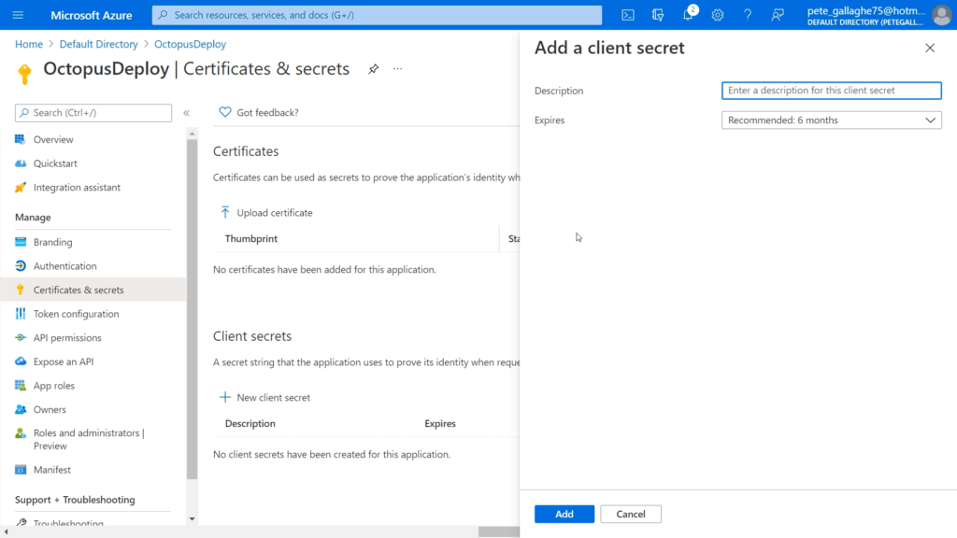Viewport: 957px width, 538px height.
Task: Open the ellipsis more options beside page title
Action: (x=398, y=69)
